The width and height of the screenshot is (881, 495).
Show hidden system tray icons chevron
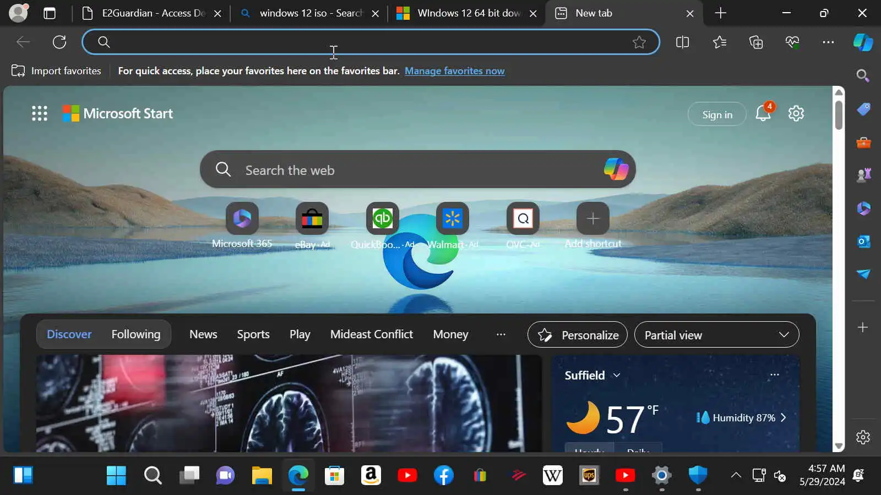tap(736, 475)
